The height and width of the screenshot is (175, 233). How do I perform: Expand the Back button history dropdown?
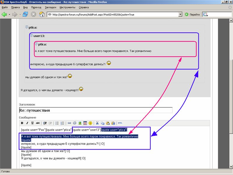pyautogui.click(x=10, y=14)
